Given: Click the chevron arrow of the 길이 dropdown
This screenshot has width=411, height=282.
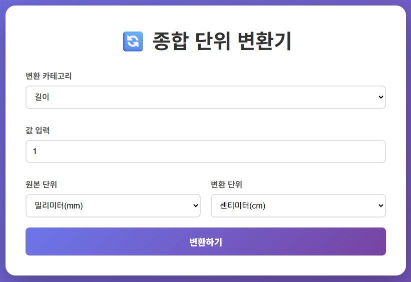Looking at the screenshot, I should pyautogui.click(x=381, y=97).
